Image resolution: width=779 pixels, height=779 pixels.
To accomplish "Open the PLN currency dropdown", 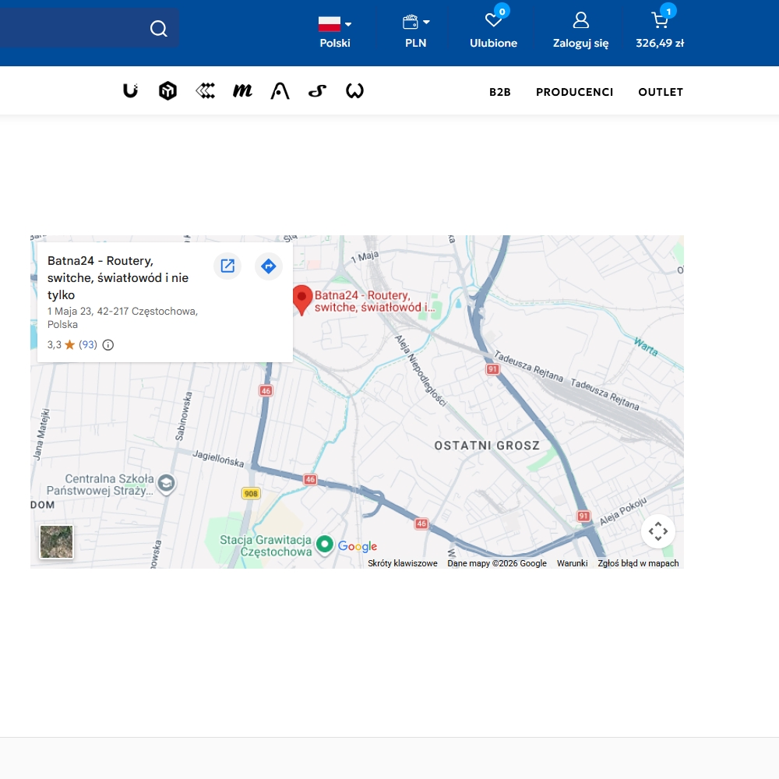I will point(416,32).
